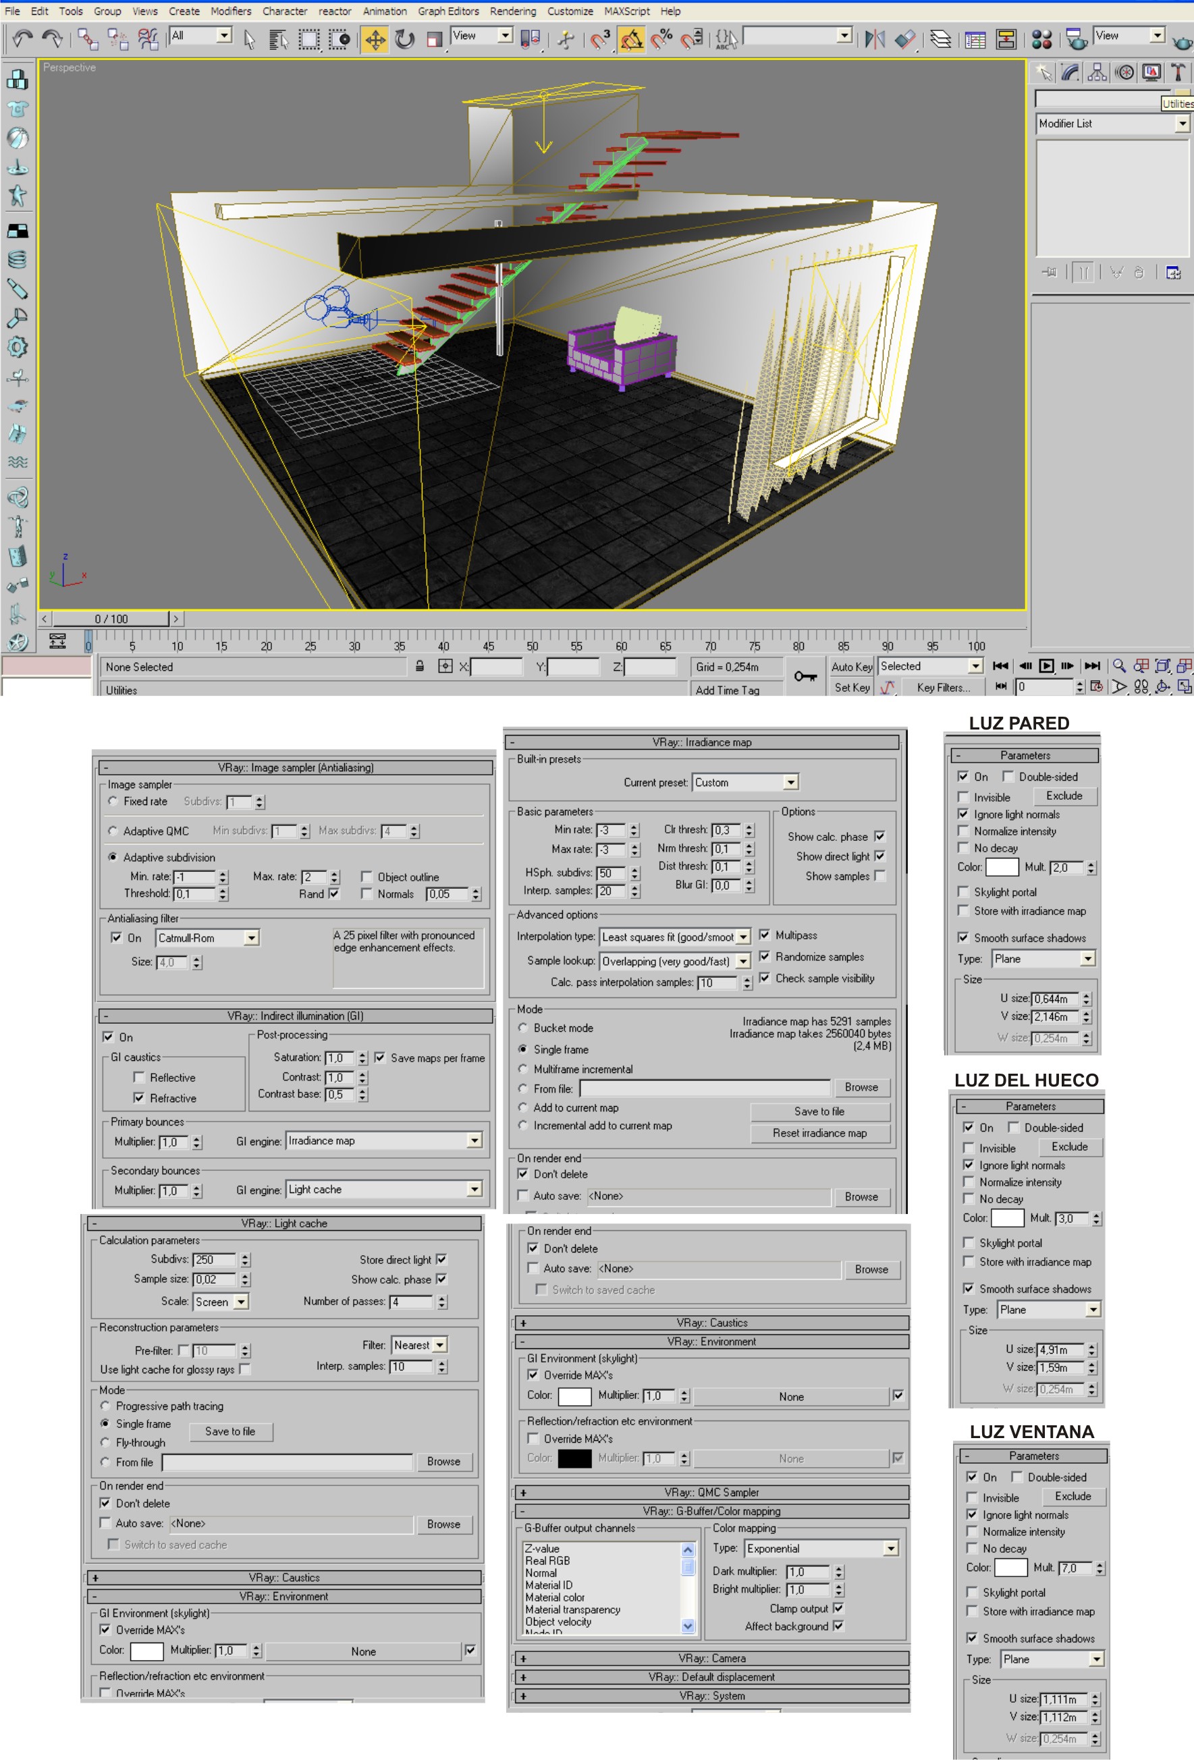Toggle the 3D Snaps magnet icon

point(601,38)
